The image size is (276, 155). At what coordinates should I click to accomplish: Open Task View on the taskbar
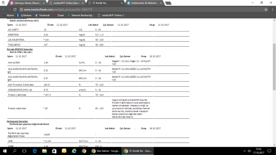24,151
